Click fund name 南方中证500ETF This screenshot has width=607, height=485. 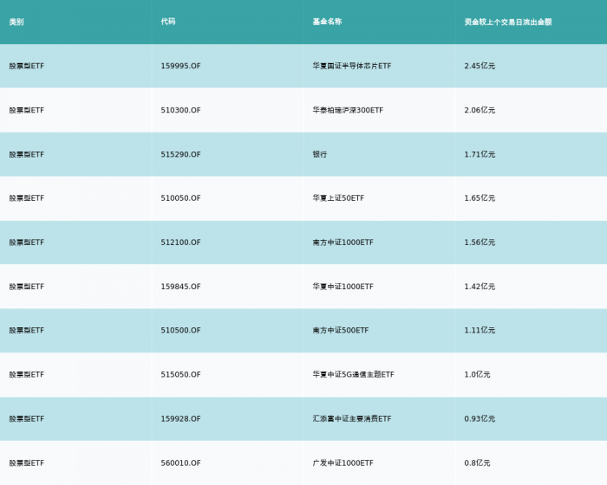point(341,330)
